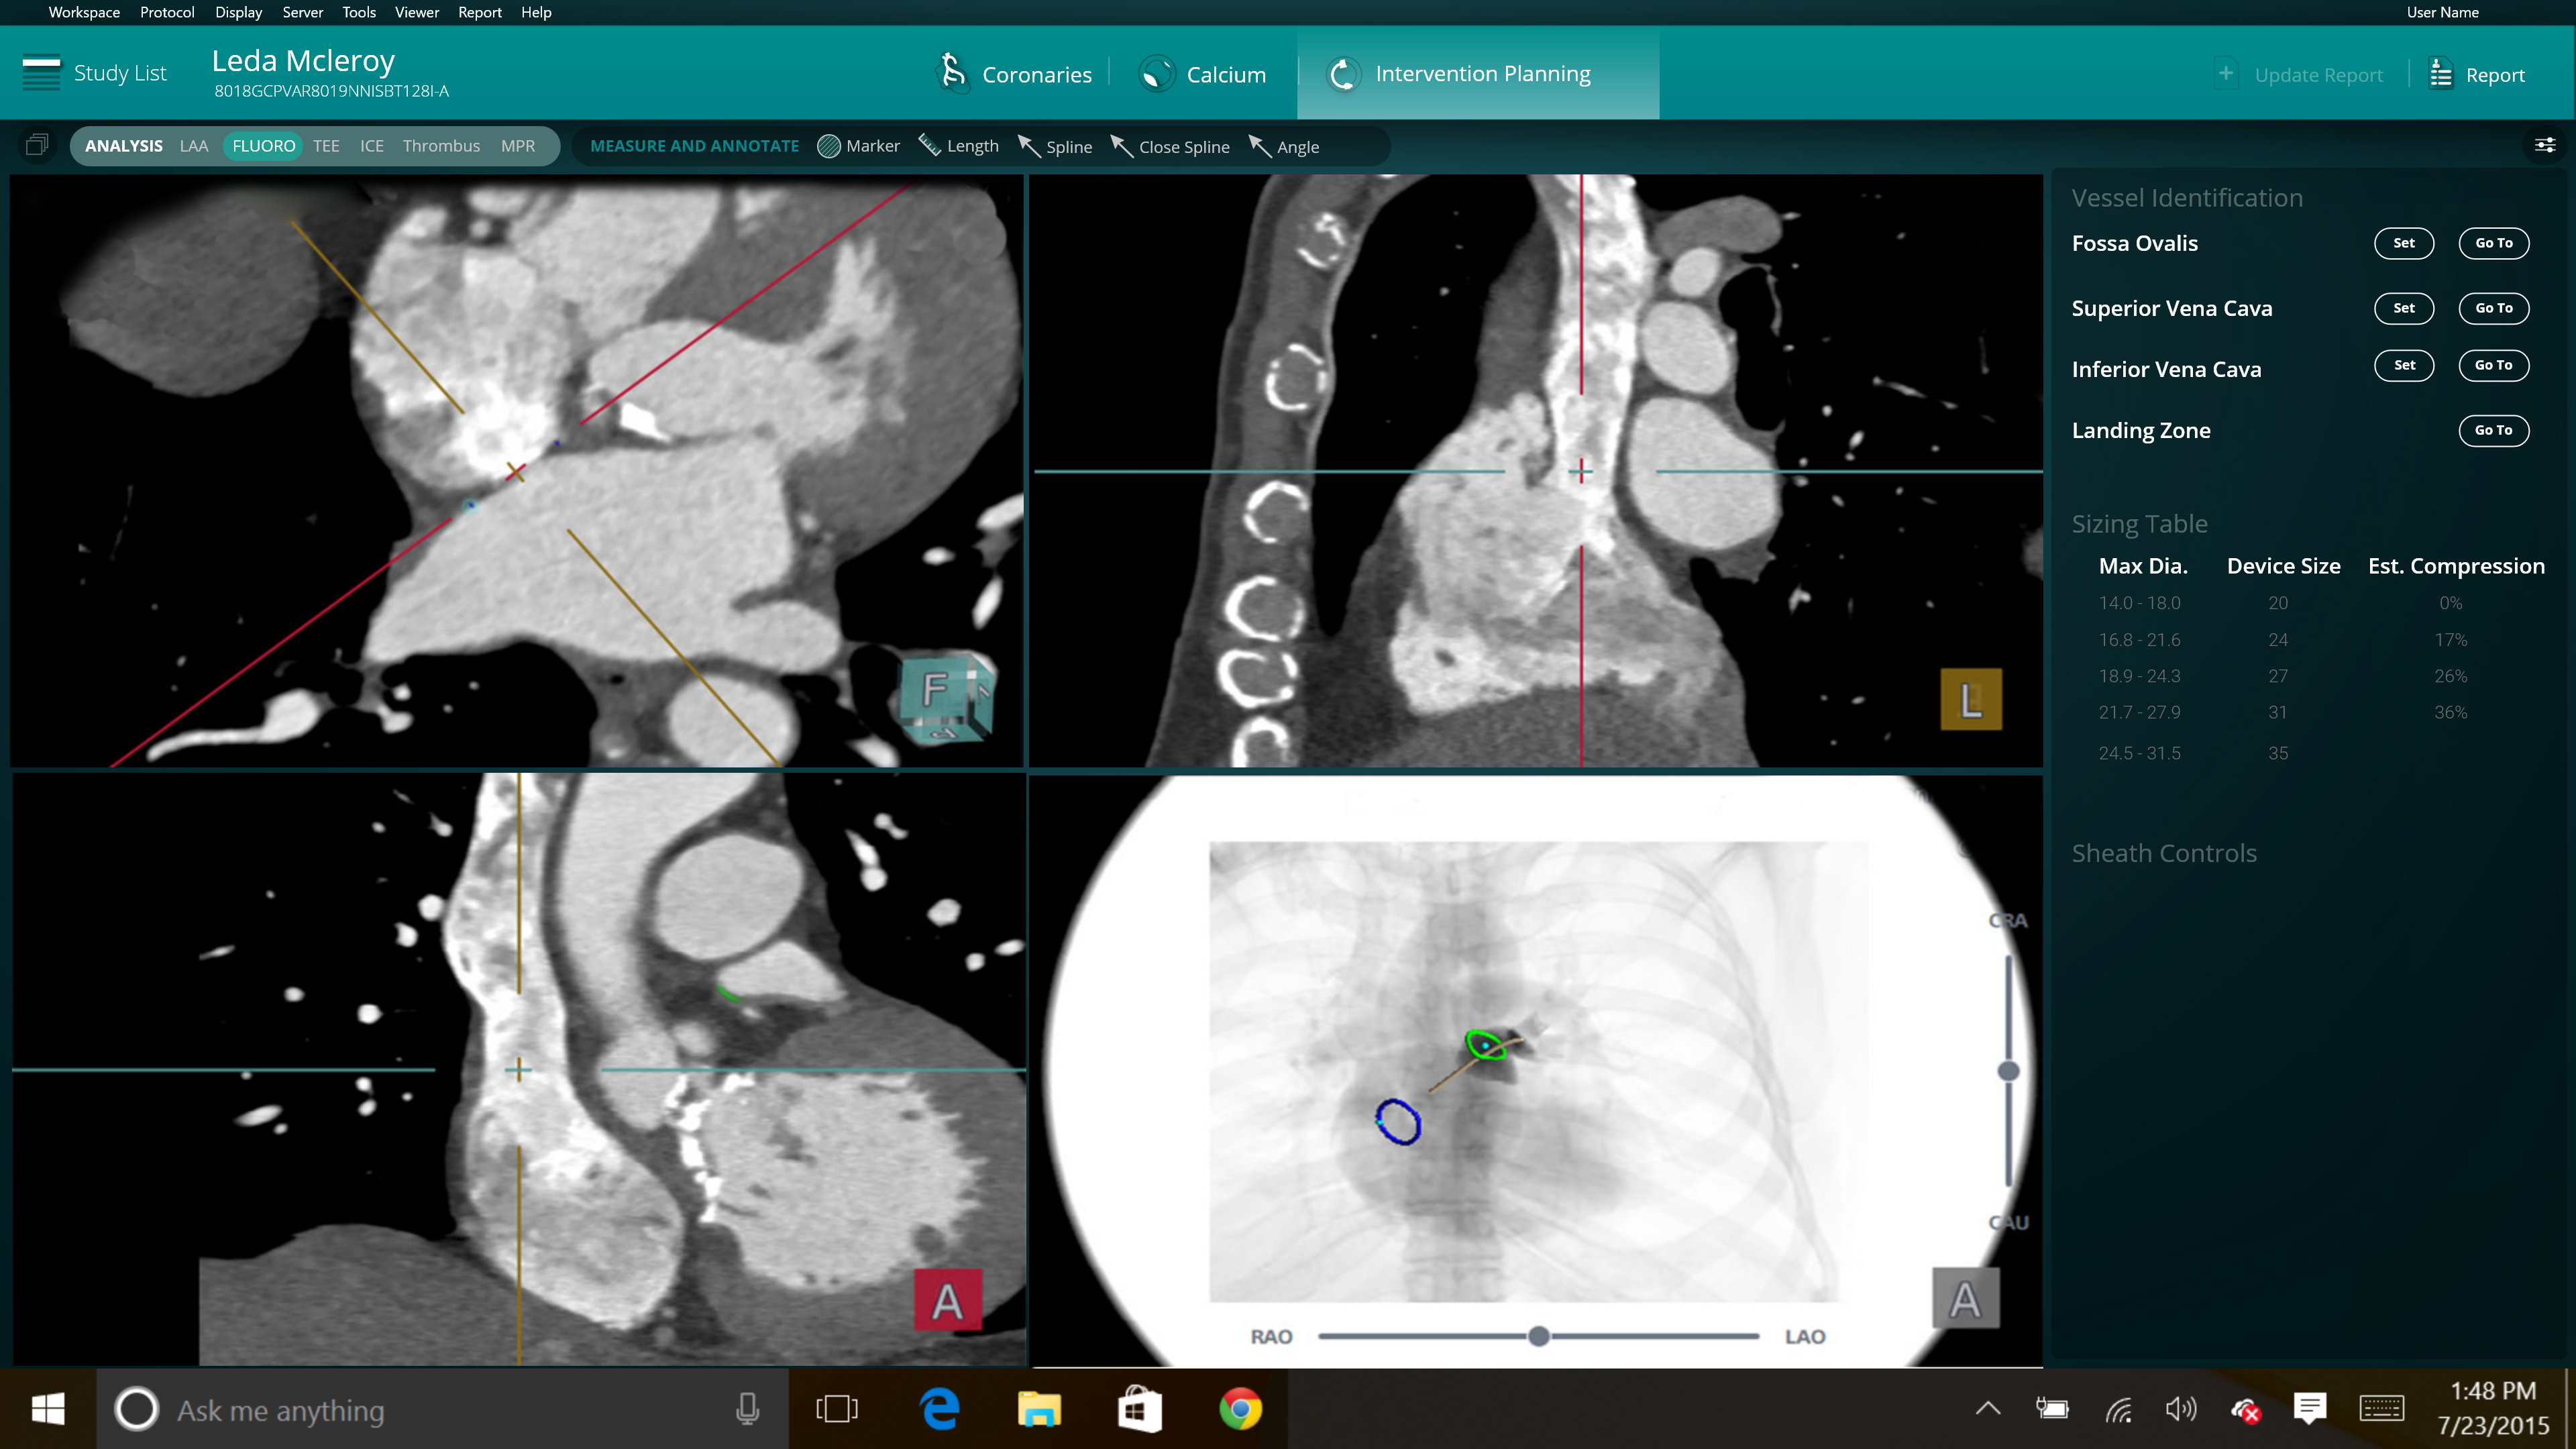Viewport: 2576px width, 1449px height.
Task: Select the Angle measurement tool
Action: (x=1284, y=146)
